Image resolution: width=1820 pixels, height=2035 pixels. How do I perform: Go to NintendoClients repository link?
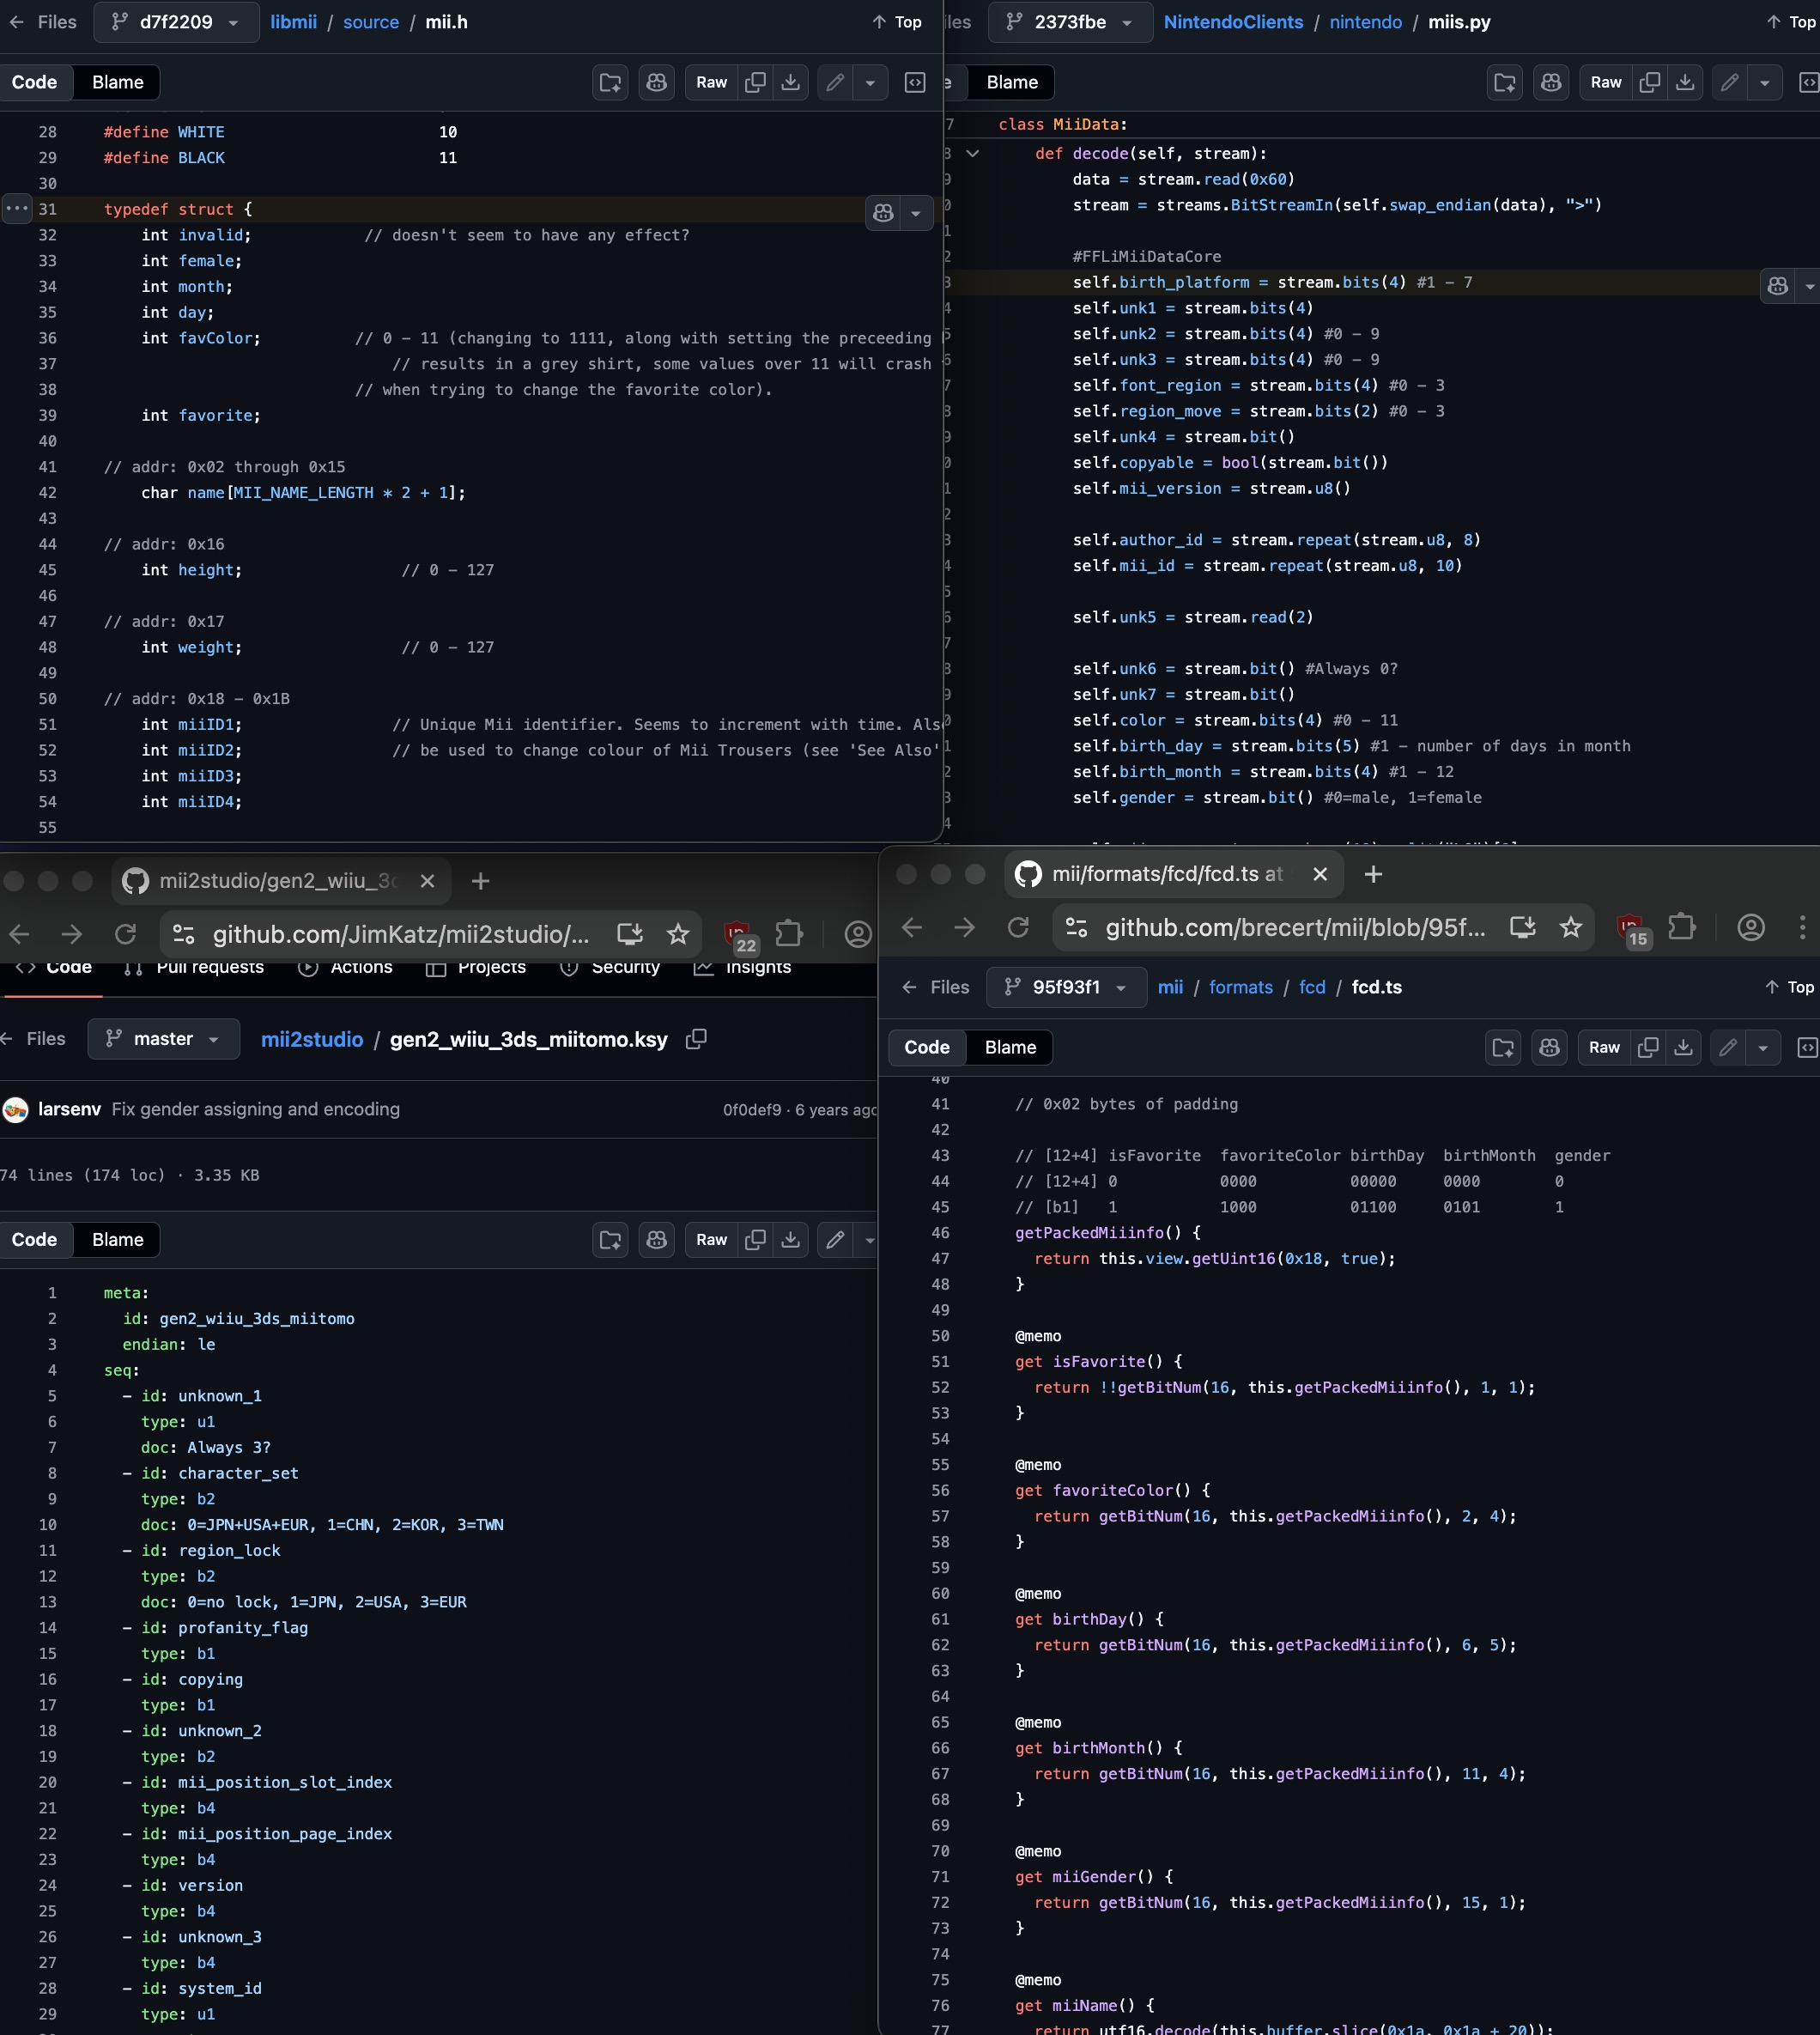coord(1232,22)
